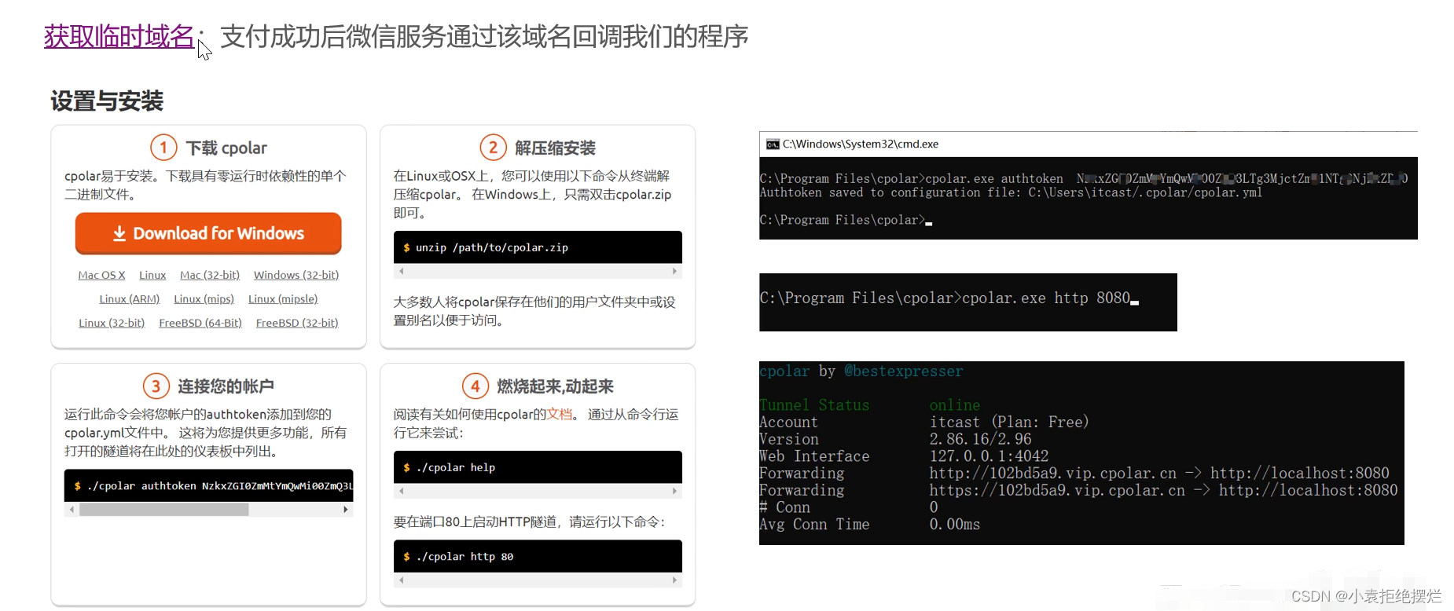This screenshot has width=1454, height=611.
Task: Click the ./cpolar help command box
Action: pos(538,467)
